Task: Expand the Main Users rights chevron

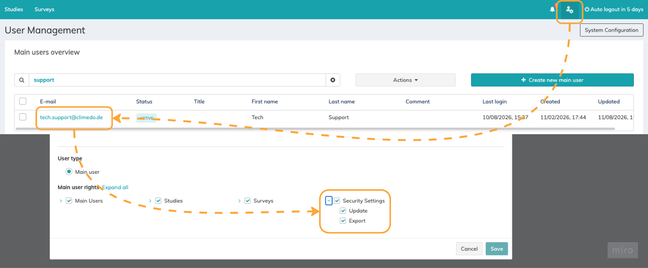Action: (x=61, y=201)
